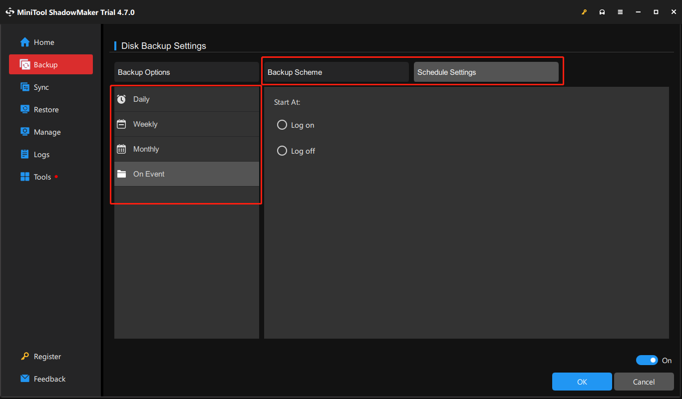682x399 pixels.
Task: Open the hamburger menu in title bar
Action: [x=620, y=11]
